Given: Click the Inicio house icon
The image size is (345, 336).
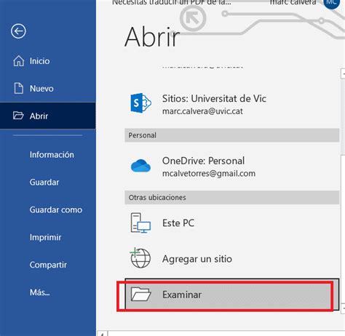Looking at the screenshot, I should [19, 61].
